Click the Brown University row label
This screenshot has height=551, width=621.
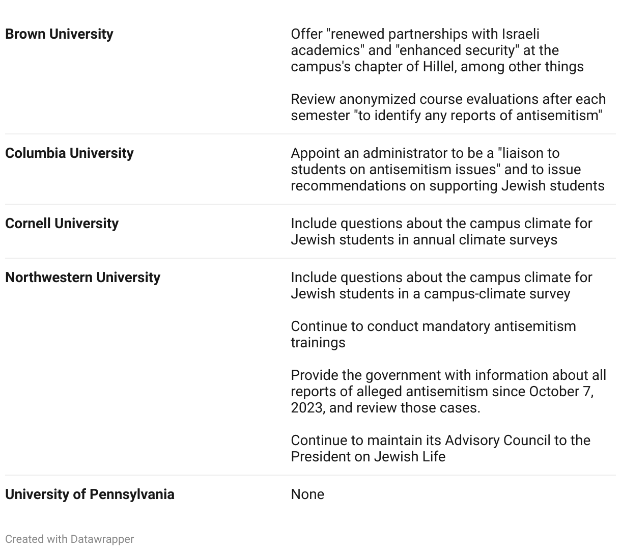pos(59,34)
